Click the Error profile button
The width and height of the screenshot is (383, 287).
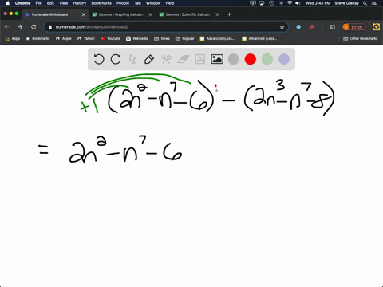tap(354, 27)
